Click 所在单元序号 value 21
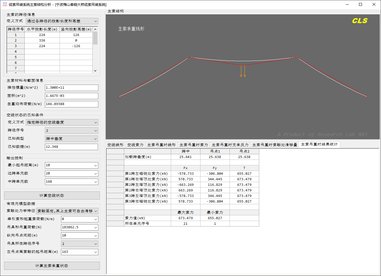 (186, 224)
